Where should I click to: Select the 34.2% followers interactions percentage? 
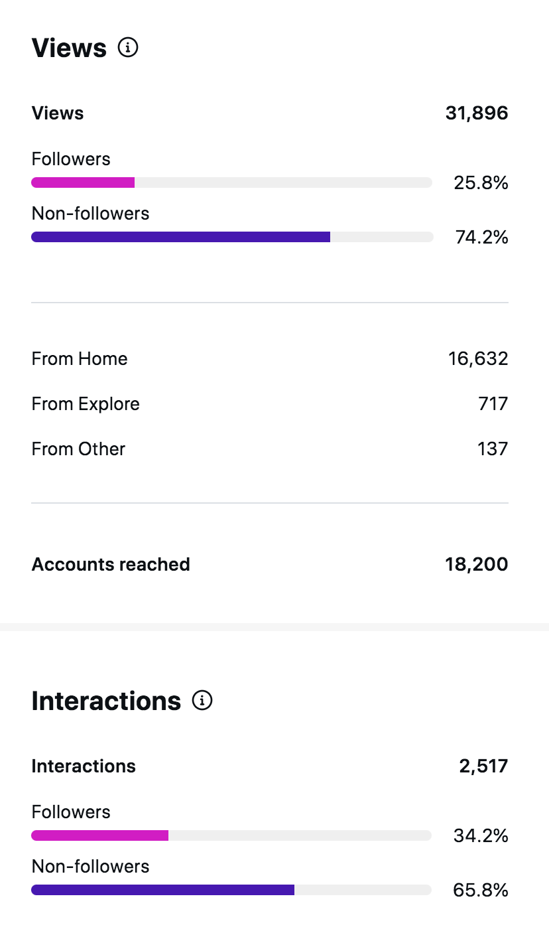click(481, 836)
